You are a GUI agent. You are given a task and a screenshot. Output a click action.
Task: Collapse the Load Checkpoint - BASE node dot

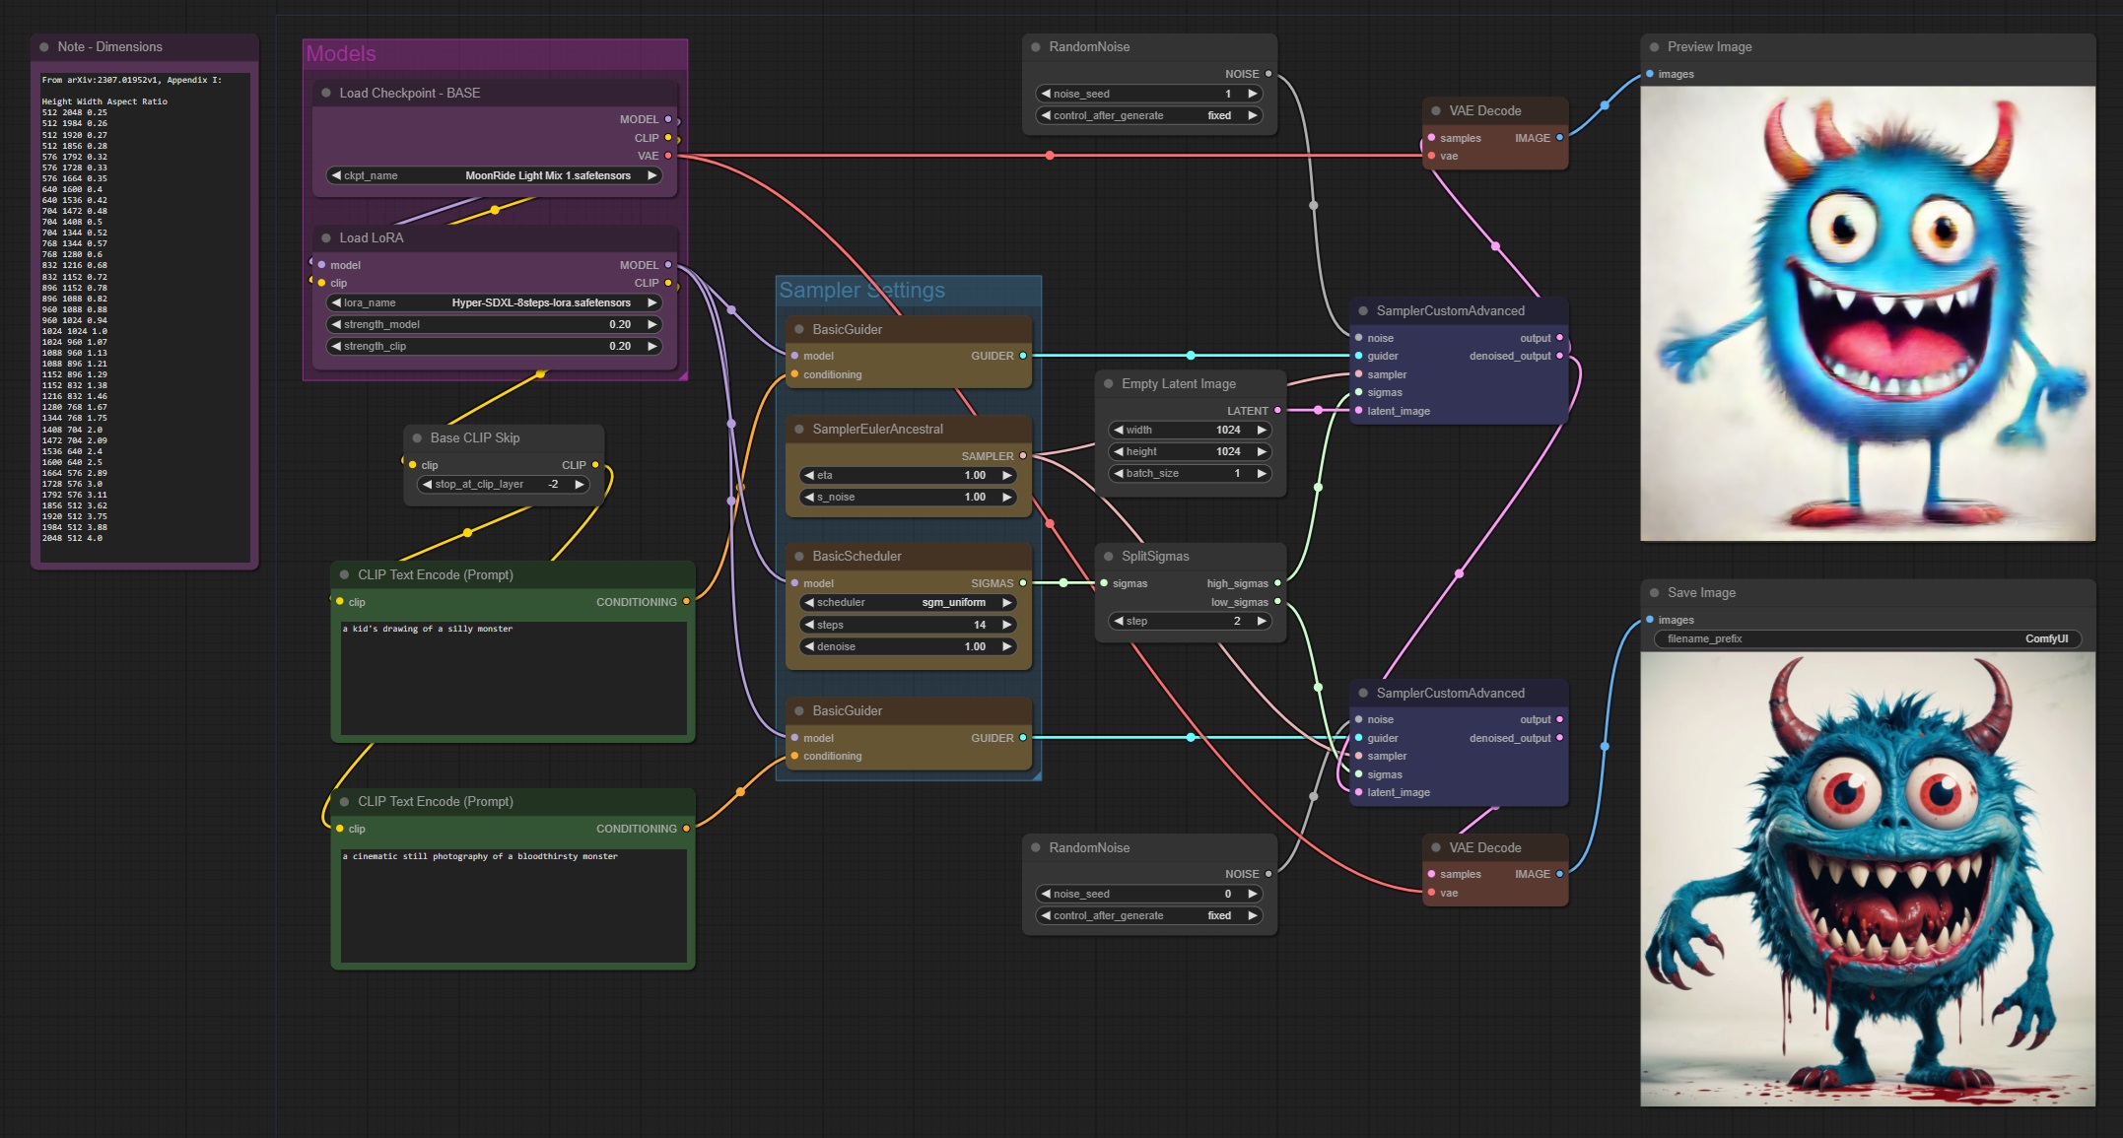[326, 94]
